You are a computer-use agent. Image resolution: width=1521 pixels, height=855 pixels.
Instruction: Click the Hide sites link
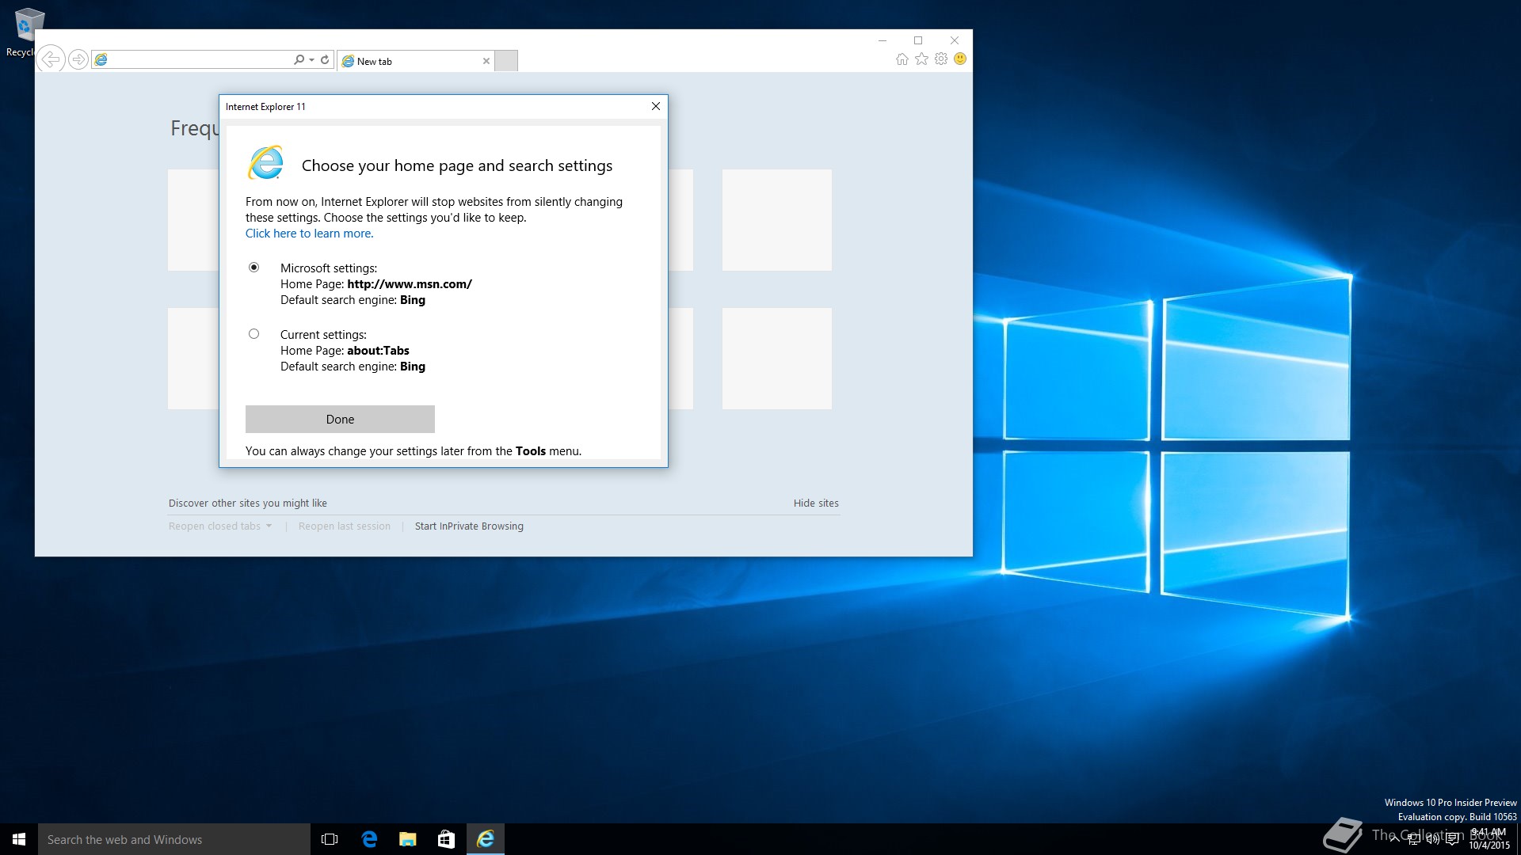click(816, 503)
